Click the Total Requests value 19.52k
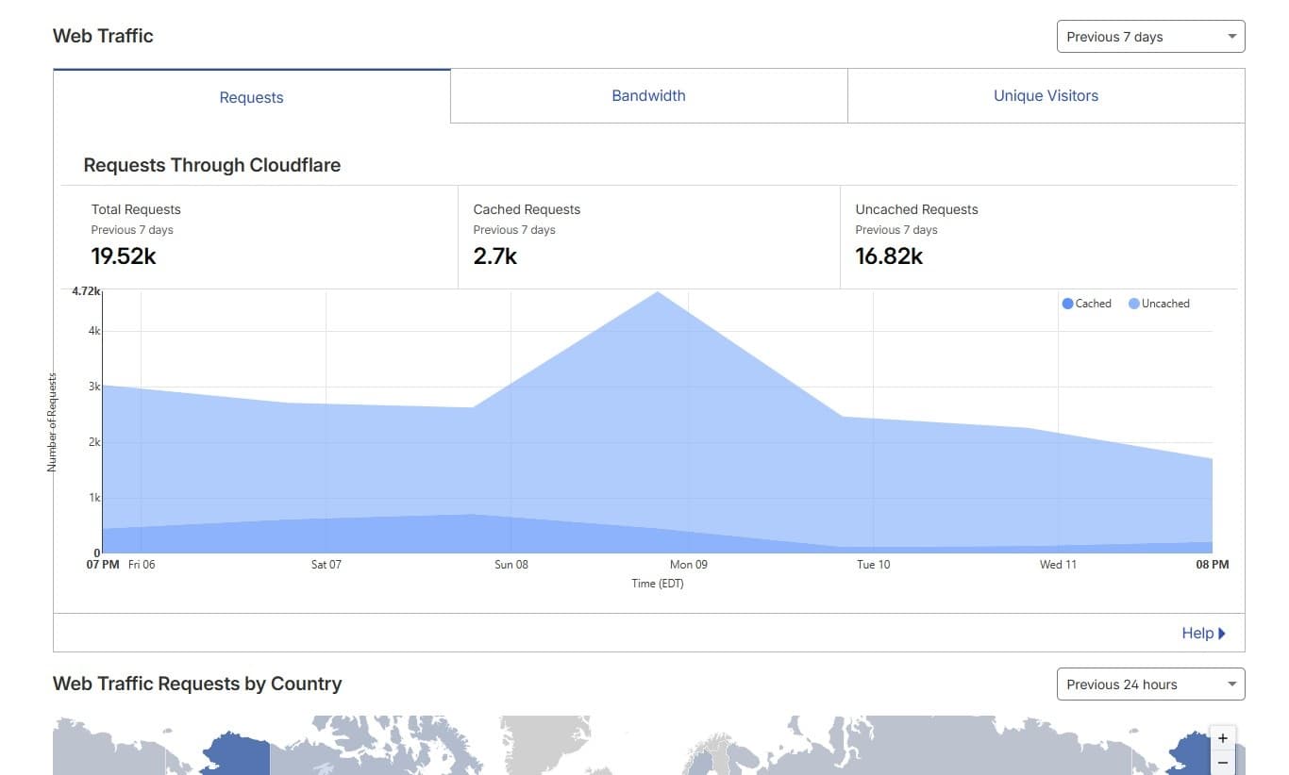The image size is (1289, 775). click(x=124, y=256)
